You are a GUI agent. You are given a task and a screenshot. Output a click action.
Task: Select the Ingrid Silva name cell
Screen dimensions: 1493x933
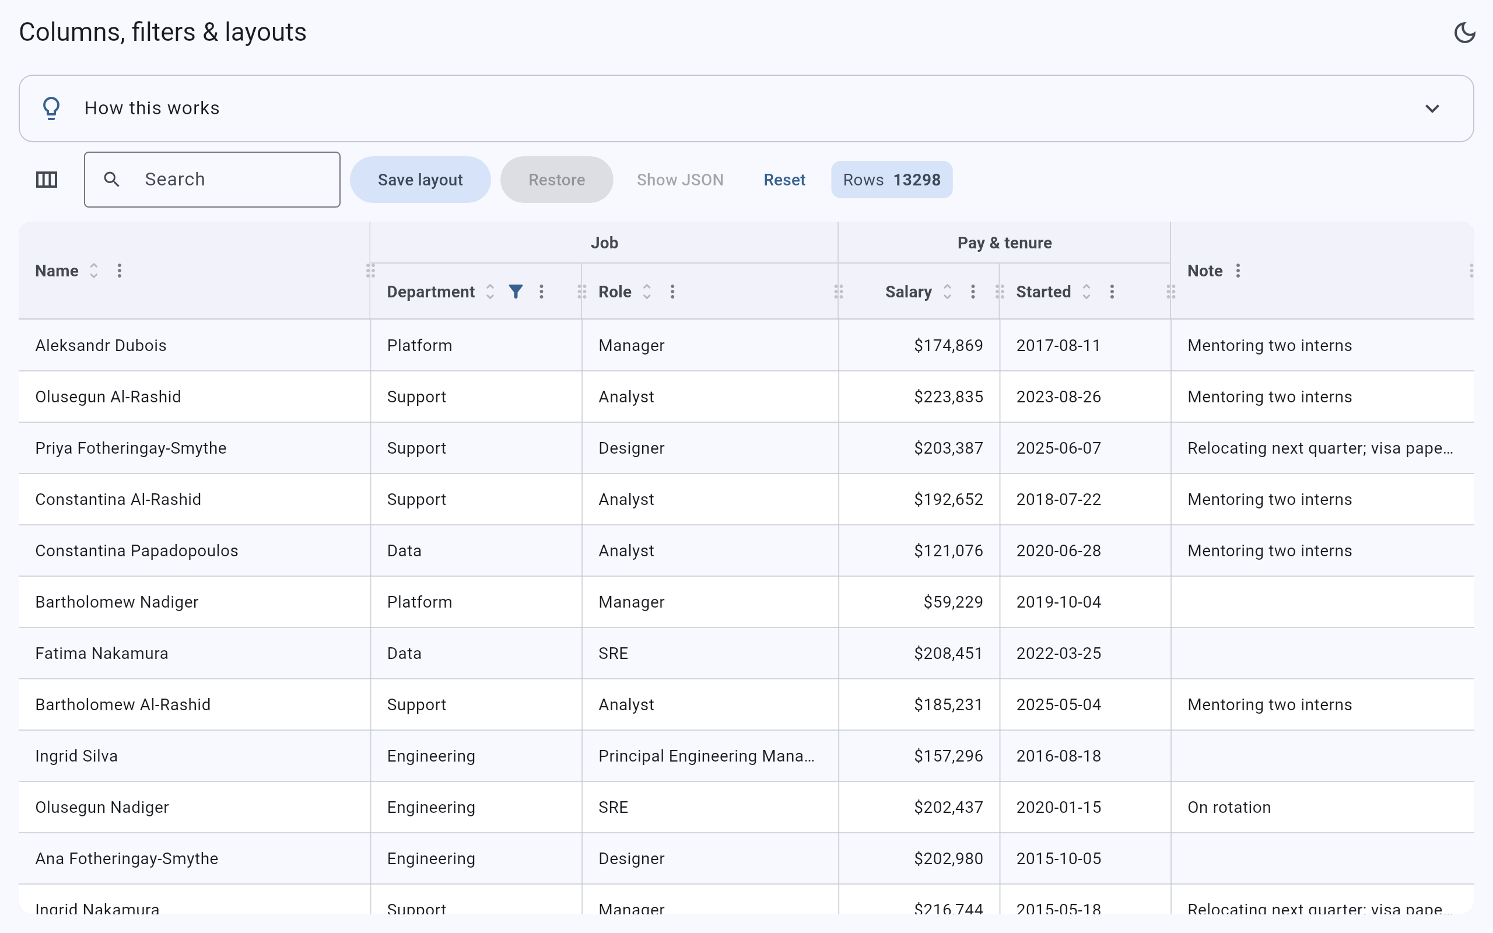194,756
